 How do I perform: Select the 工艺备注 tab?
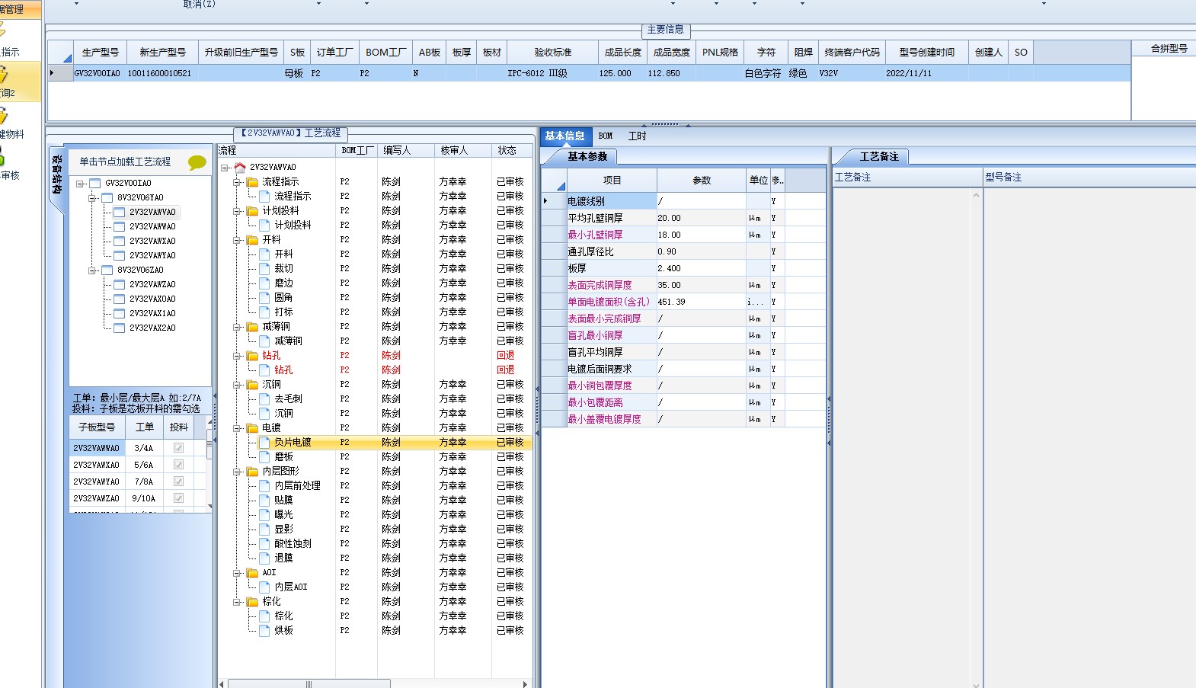(879, 156)
